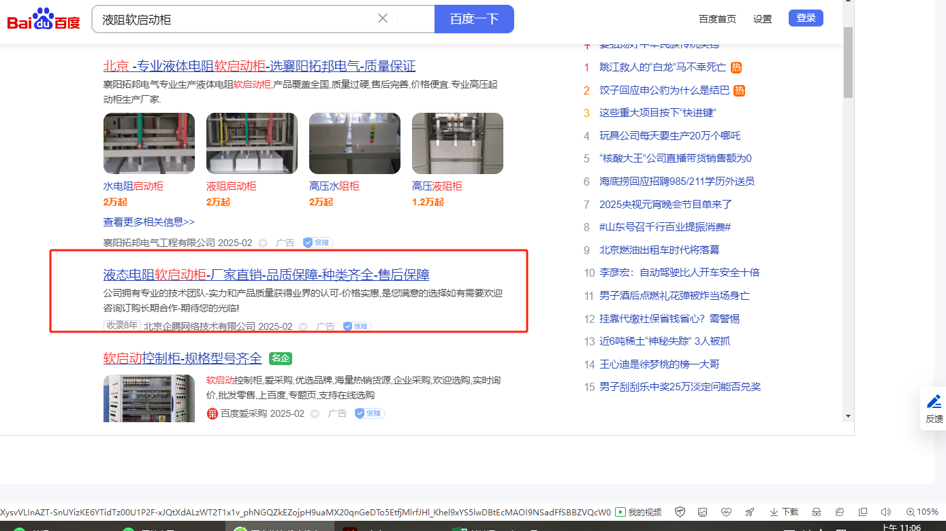Viewport: 946px width, 531px height.
Task: Open hot search 2025央视元宵晚会节目单来了
Action: (x=665, y=204)
